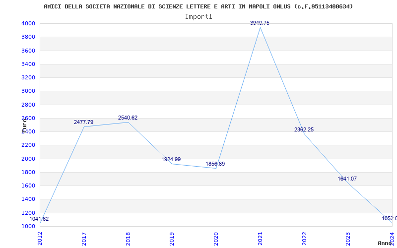Click the 'Importi' subtitle
The image size is (397, 248).
click(198, 17)
